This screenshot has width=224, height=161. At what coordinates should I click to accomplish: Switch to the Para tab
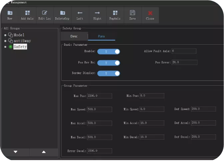(x=101, y=36)
